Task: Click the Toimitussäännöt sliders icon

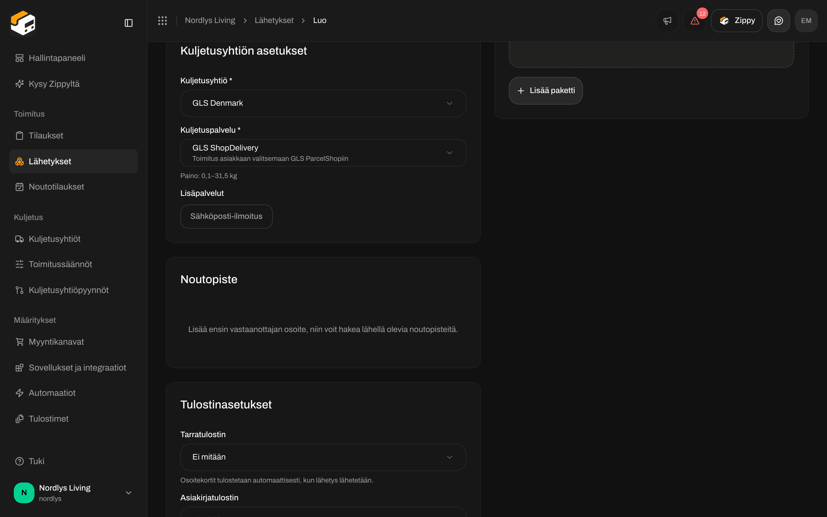Action: (x=20, y=264)
